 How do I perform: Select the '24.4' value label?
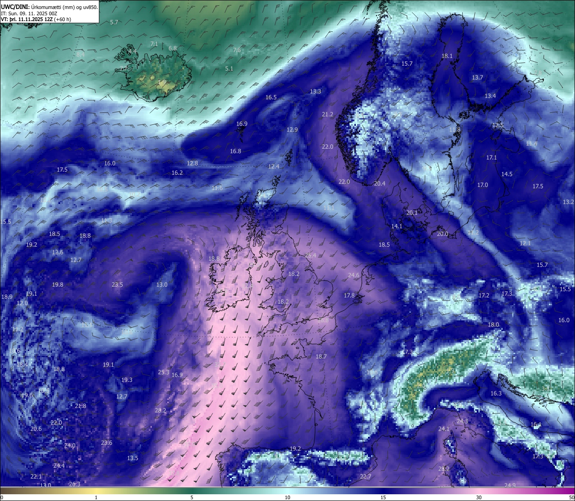[59, 466]
